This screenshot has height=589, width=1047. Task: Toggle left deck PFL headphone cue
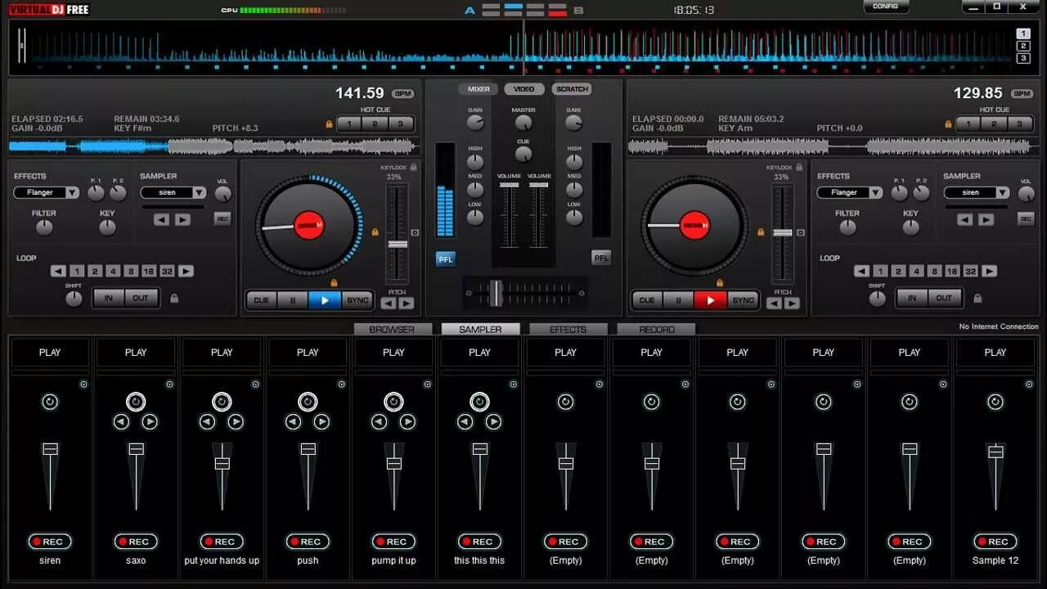(x=446, y=259)
